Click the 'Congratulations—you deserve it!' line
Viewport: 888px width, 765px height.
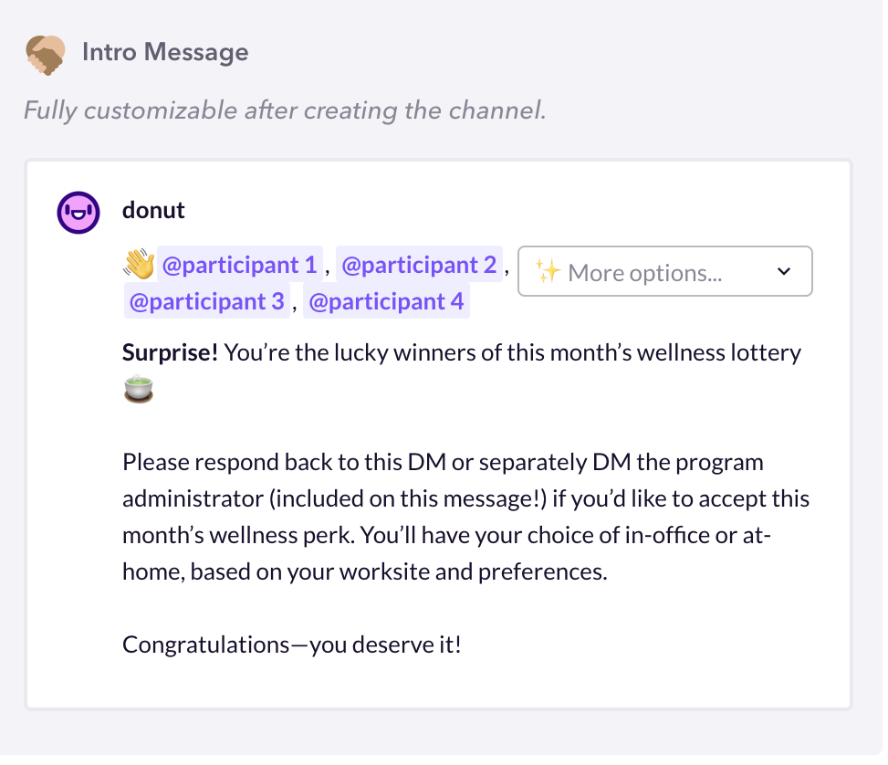click(x=292, y=645)
